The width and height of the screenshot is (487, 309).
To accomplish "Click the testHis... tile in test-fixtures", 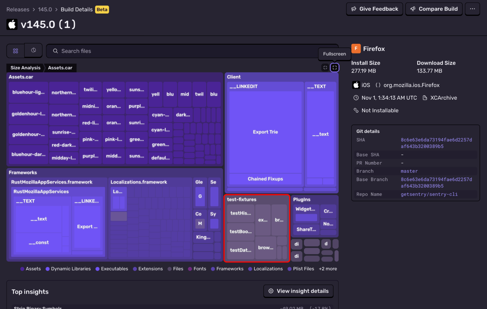I will tap(241, 213).
